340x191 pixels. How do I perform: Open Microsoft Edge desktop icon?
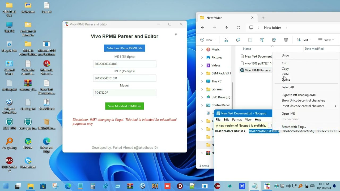coord(46,145)
